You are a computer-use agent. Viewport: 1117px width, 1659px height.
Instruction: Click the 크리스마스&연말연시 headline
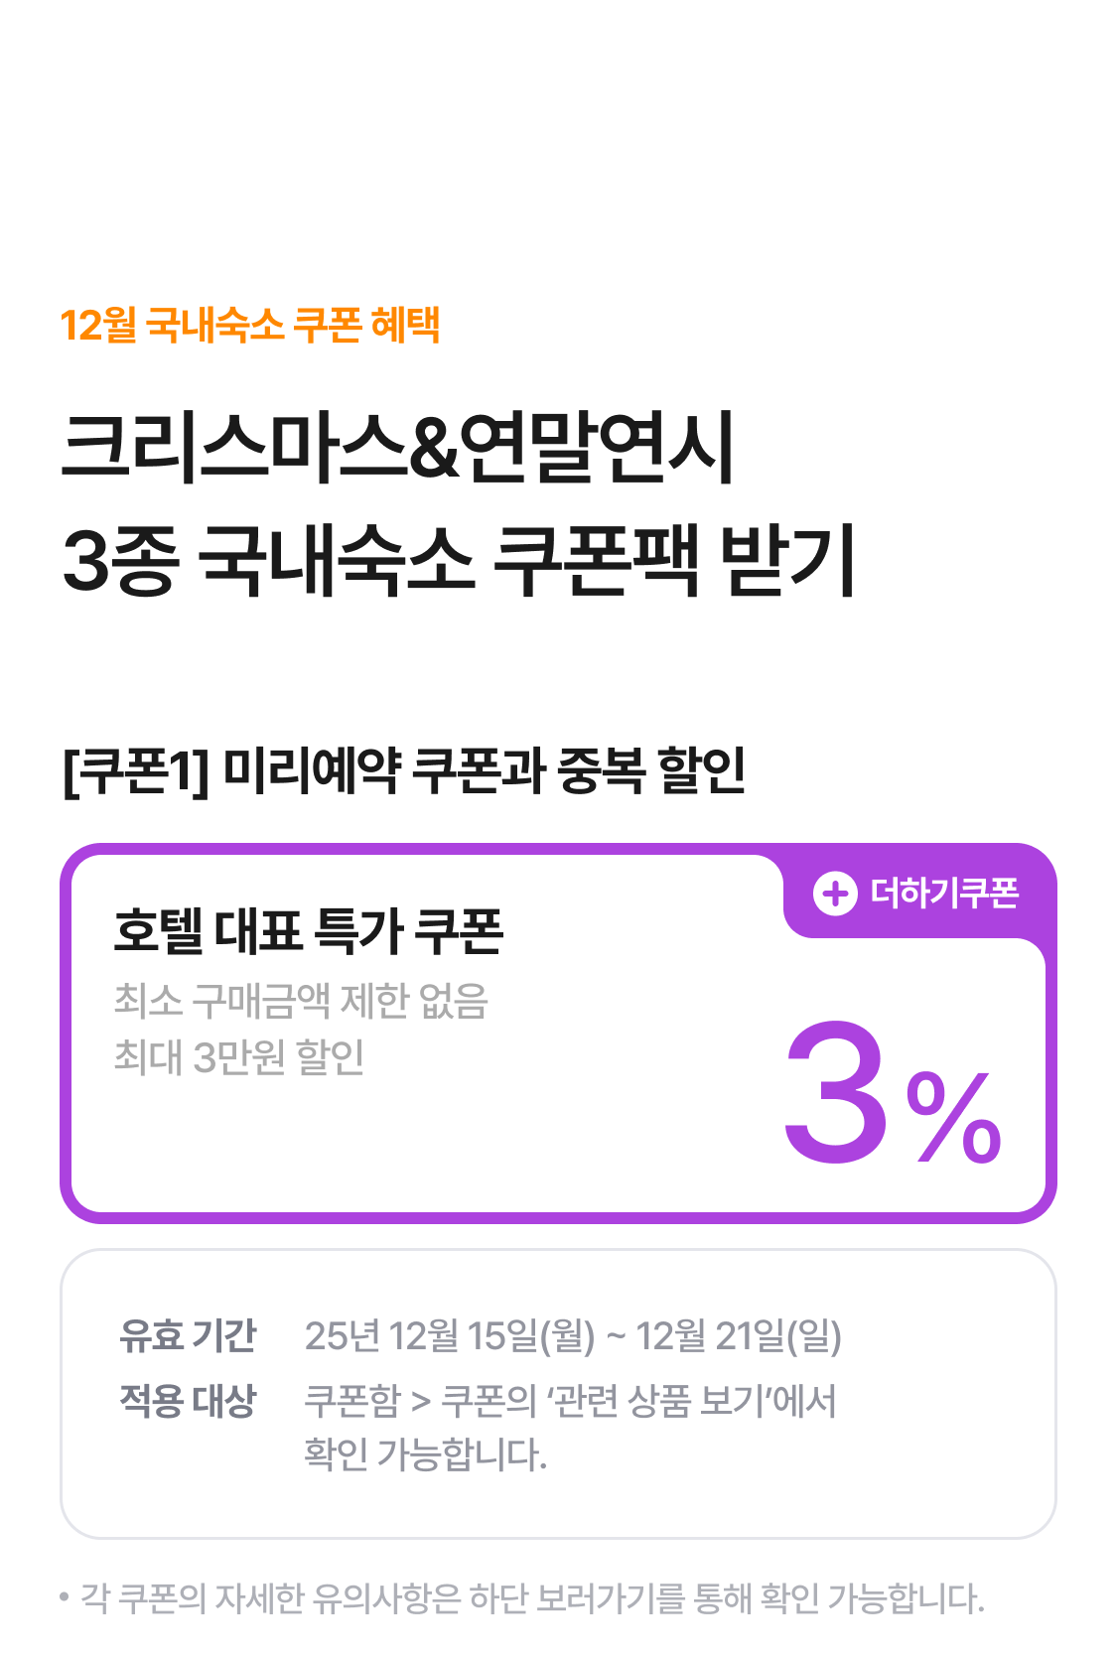[x=397, y=447]
